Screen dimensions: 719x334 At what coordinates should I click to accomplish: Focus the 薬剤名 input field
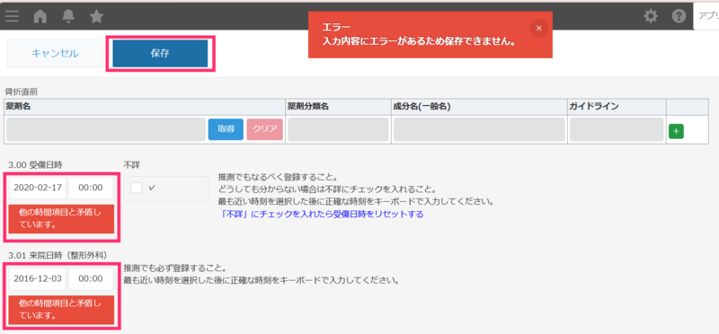click(106, 129)
